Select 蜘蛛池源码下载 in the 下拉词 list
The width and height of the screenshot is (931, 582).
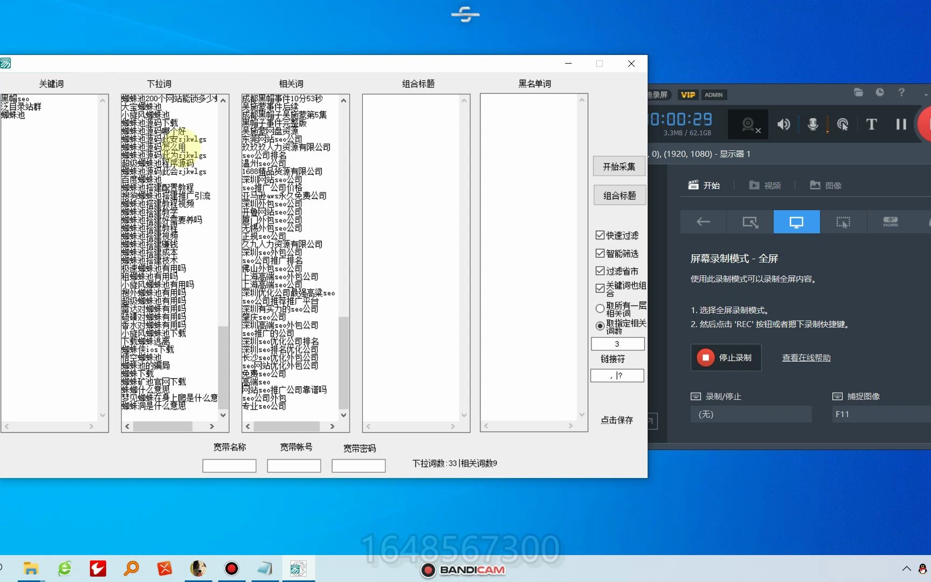click(149, 123)
